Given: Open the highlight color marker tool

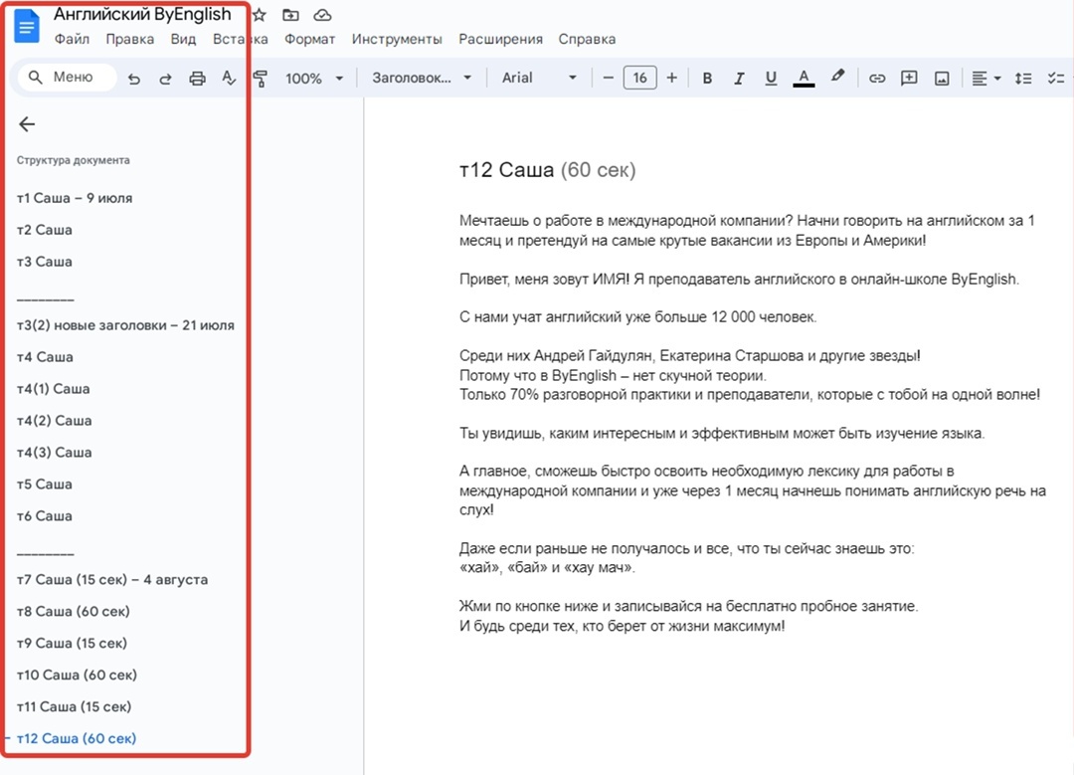Looking at the screenshot, I should (x=837, y=77).
